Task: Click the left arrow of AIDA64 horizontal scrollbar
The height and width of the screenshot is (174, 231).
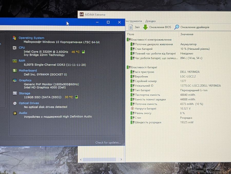Action: 81,160
